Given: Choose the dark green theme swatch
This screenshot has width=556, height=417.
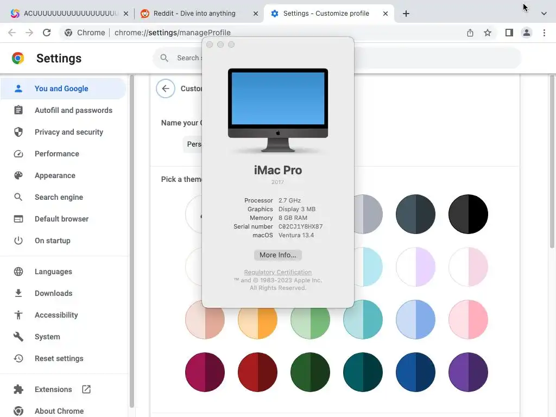Looking at the screenshot, I should point(310,372).
